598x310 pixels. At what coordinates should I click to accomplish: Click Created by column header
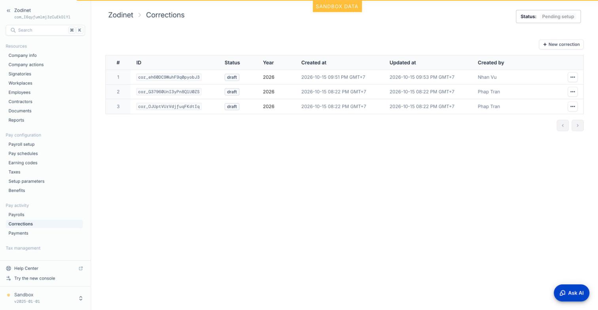(491, 63)
